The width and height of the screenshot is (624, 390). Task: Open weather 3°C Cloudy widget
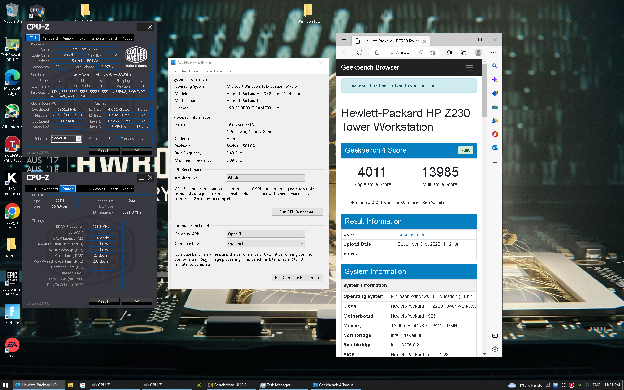(526, 385)
